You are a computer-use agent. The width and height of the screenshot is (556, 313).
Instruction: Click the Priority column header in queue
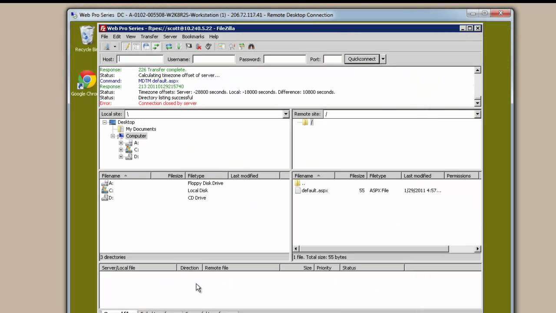click(327, 268)
